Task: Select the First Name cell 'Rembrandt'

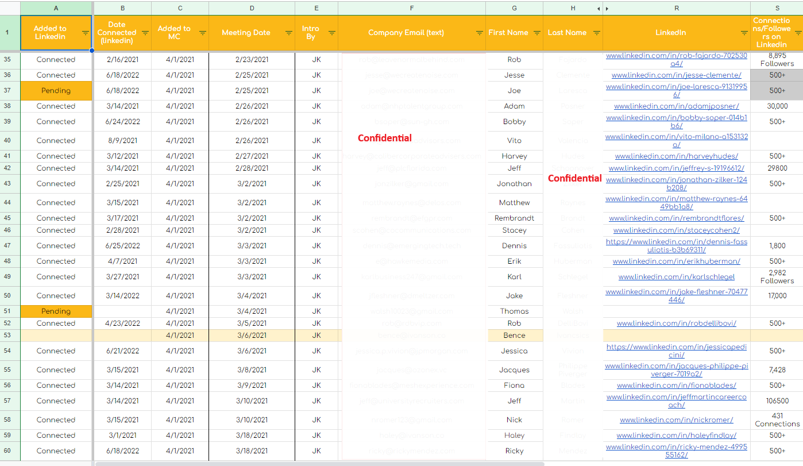Action: [x=514, y=218]
